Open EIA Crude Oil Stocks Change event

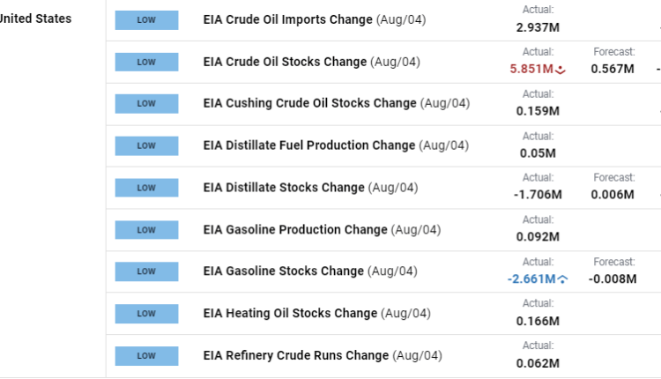[285, 62]
